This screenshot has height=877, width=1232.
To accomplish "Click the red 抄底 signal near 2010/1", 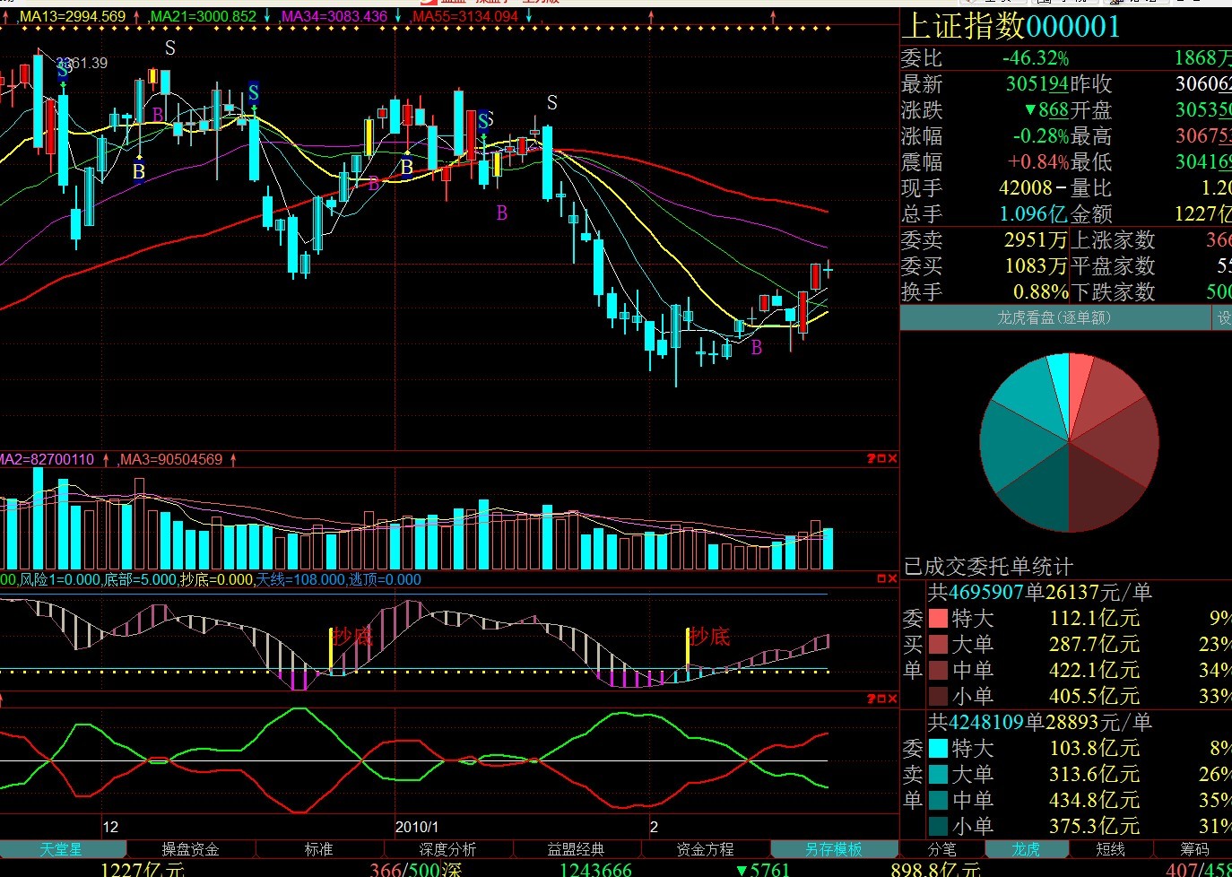I will [x=352, y=637].
